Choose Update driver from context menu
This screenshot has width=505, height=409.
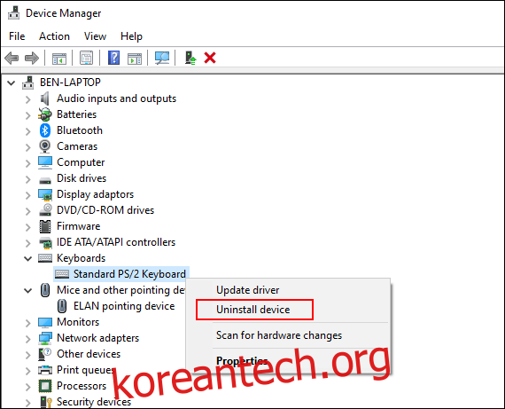tap(248, 290)
